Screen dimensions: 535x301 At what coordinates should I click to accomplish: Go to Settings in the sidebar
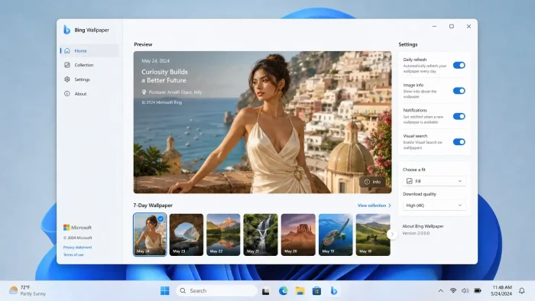89,79
